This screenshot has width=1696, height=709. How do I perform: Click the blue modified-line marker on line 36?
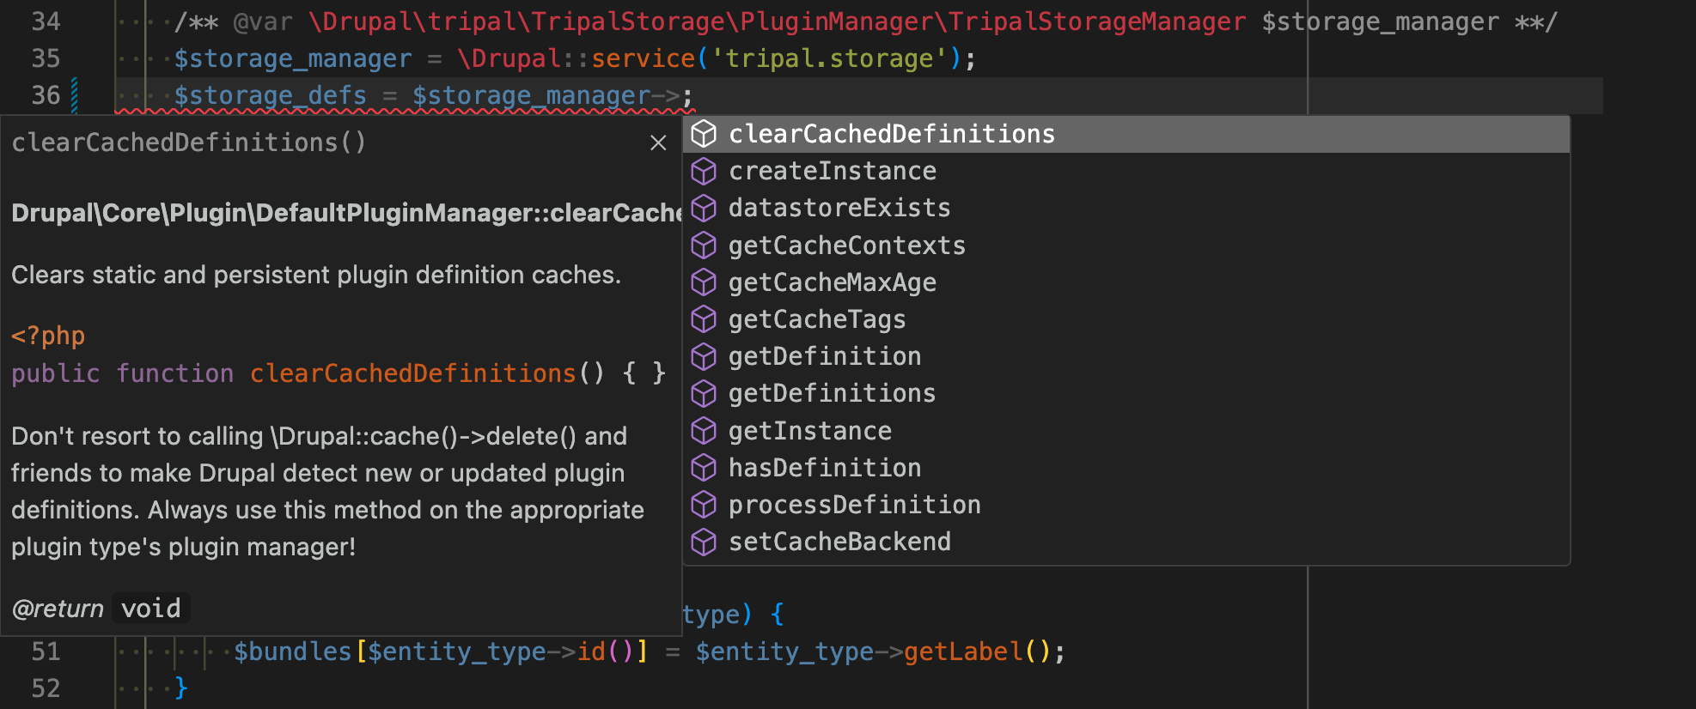pyautogui.click(x=75, y=95)
